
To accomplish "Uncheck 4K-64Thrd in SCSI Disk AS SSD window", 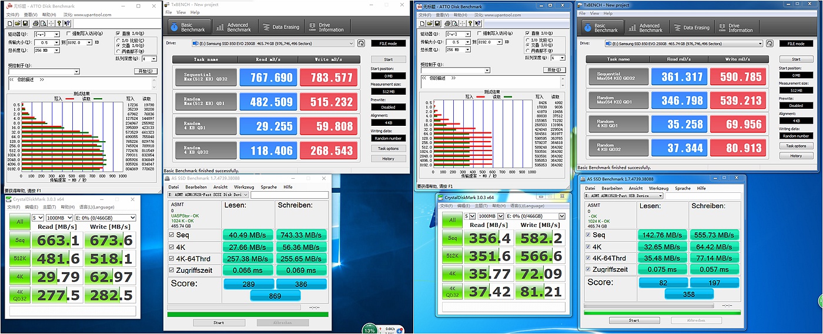I will tap(172, 258).
